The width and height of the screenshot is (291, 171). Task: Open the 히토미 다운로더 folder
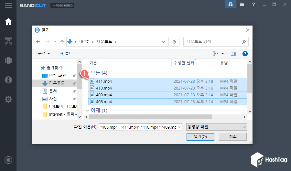60,106
